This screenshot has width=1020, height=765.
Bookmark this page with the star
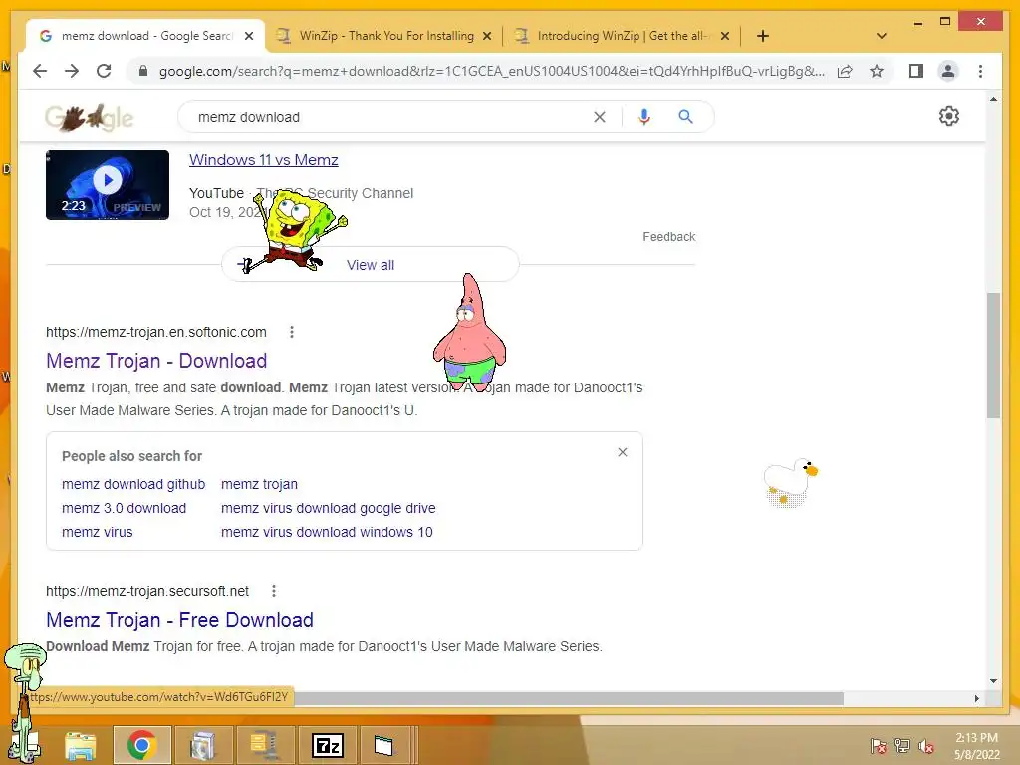click(877, 71)
